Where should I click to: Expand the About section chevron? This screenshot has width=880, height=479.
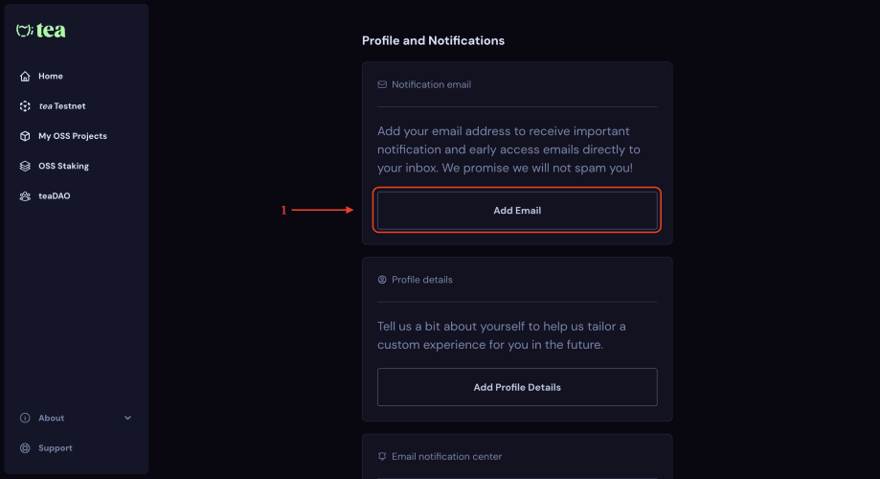coord(128,419)
